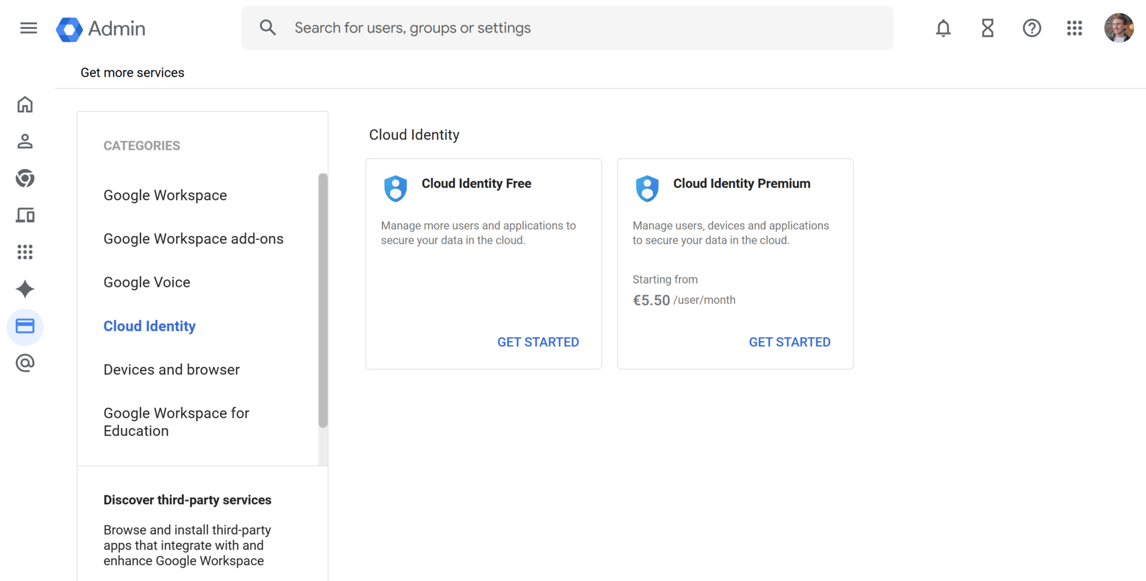Image resolution: width=1146 pixels, height=581 pixels.
Task: Select the Google Workspace category
Action: (165, 195)
